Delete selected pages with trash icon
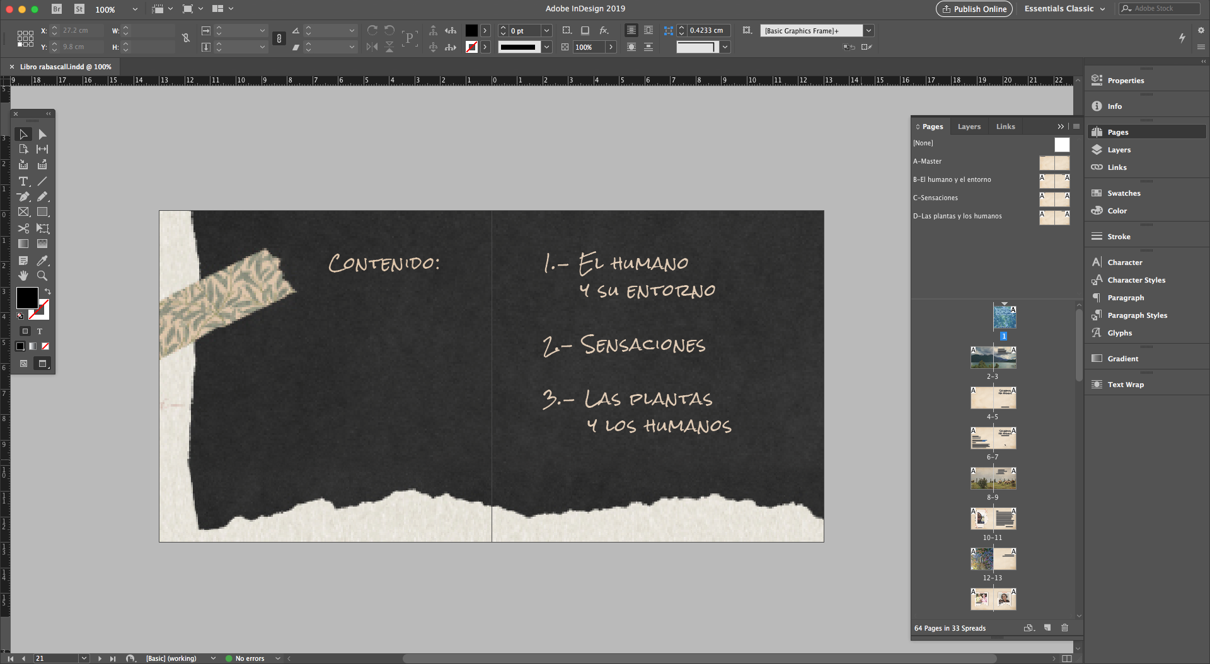 coord(1064,627)
